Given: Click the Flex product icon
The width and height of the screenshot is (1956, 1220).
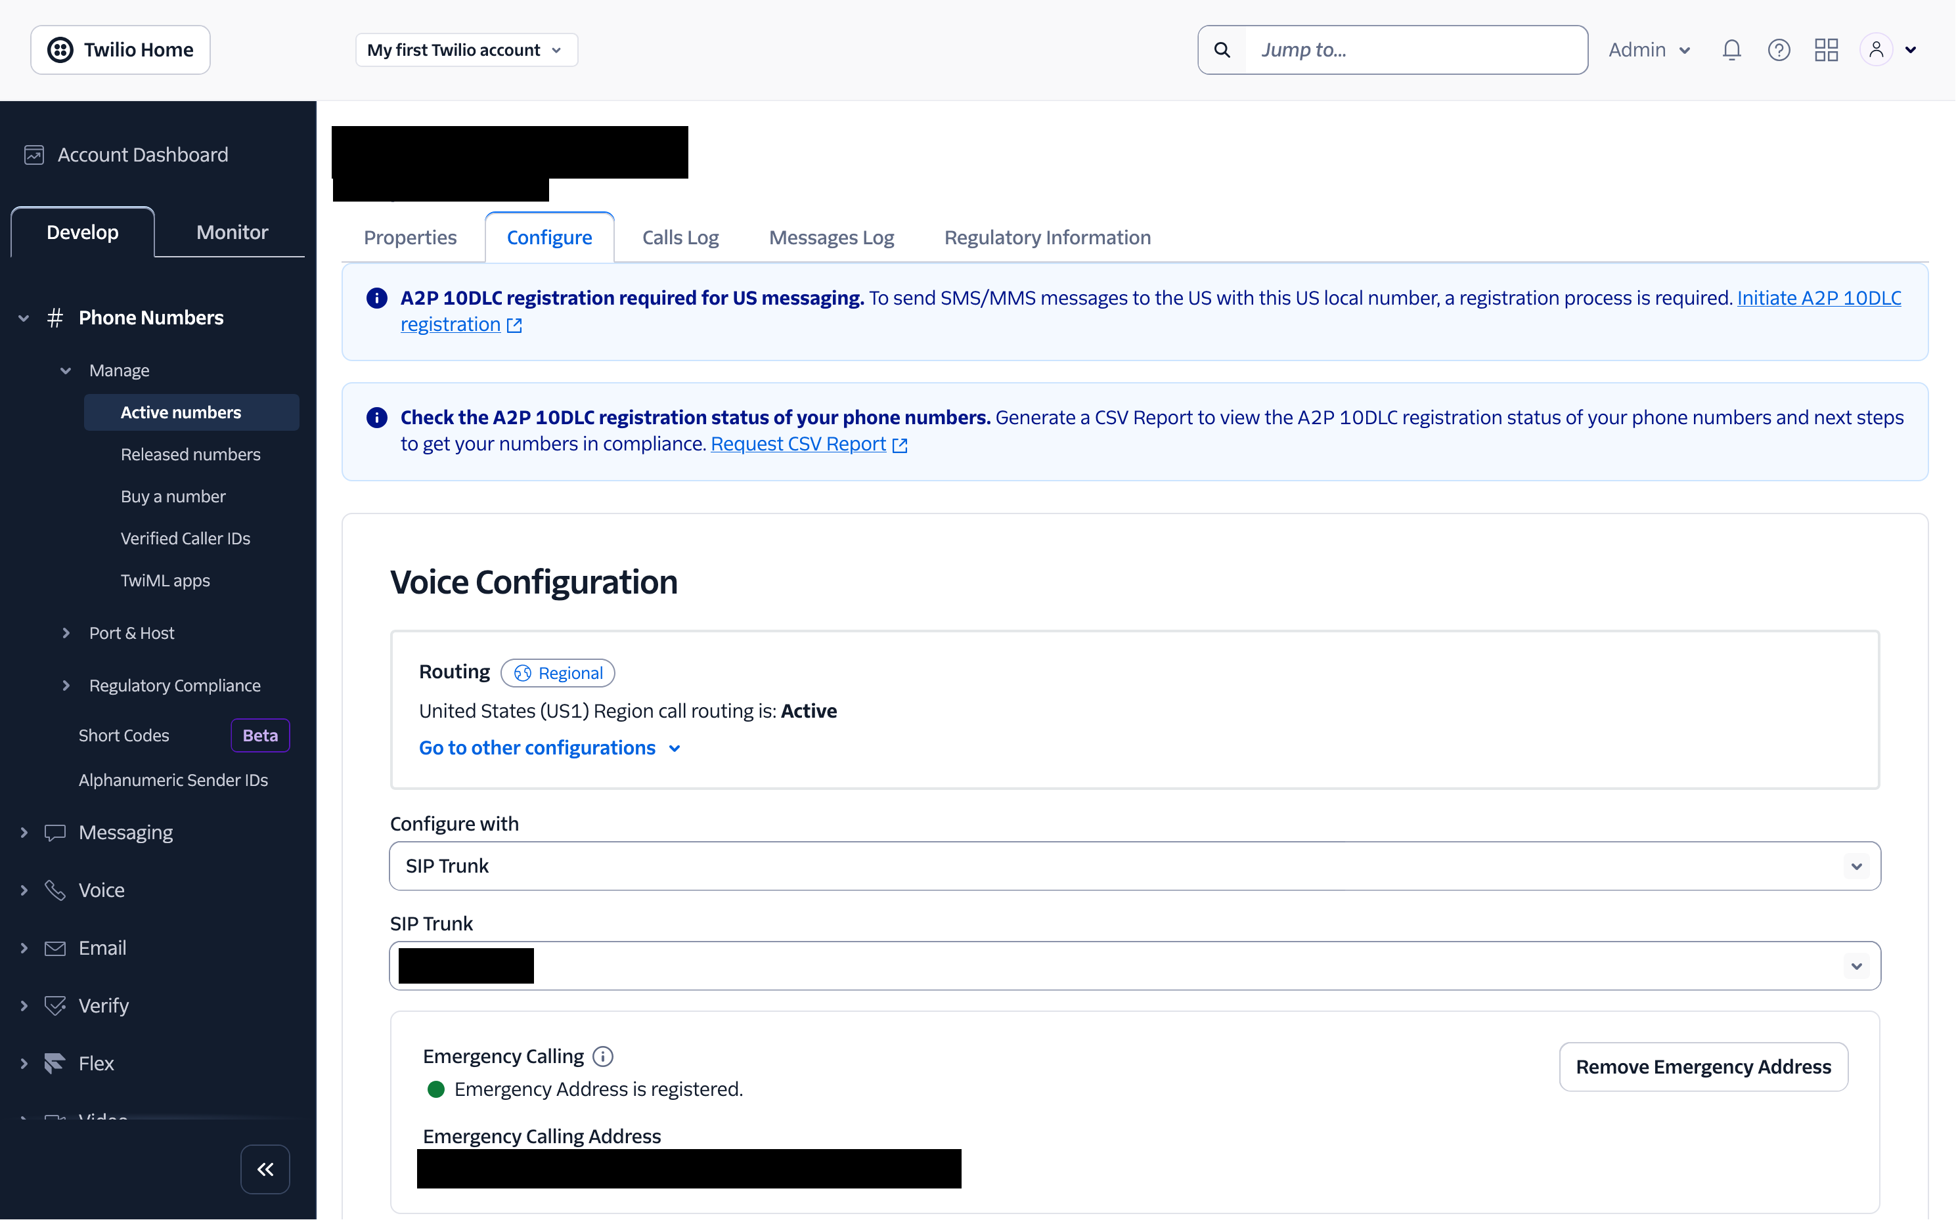Looking at the screenshot, I should coord(55,1064).
